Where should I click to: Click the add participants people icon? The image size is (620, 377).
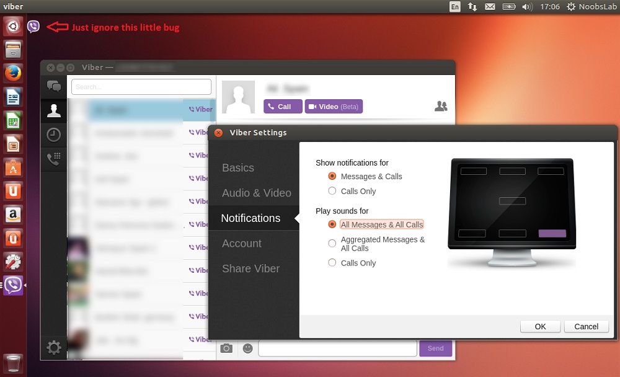click(x=441, y=106)
